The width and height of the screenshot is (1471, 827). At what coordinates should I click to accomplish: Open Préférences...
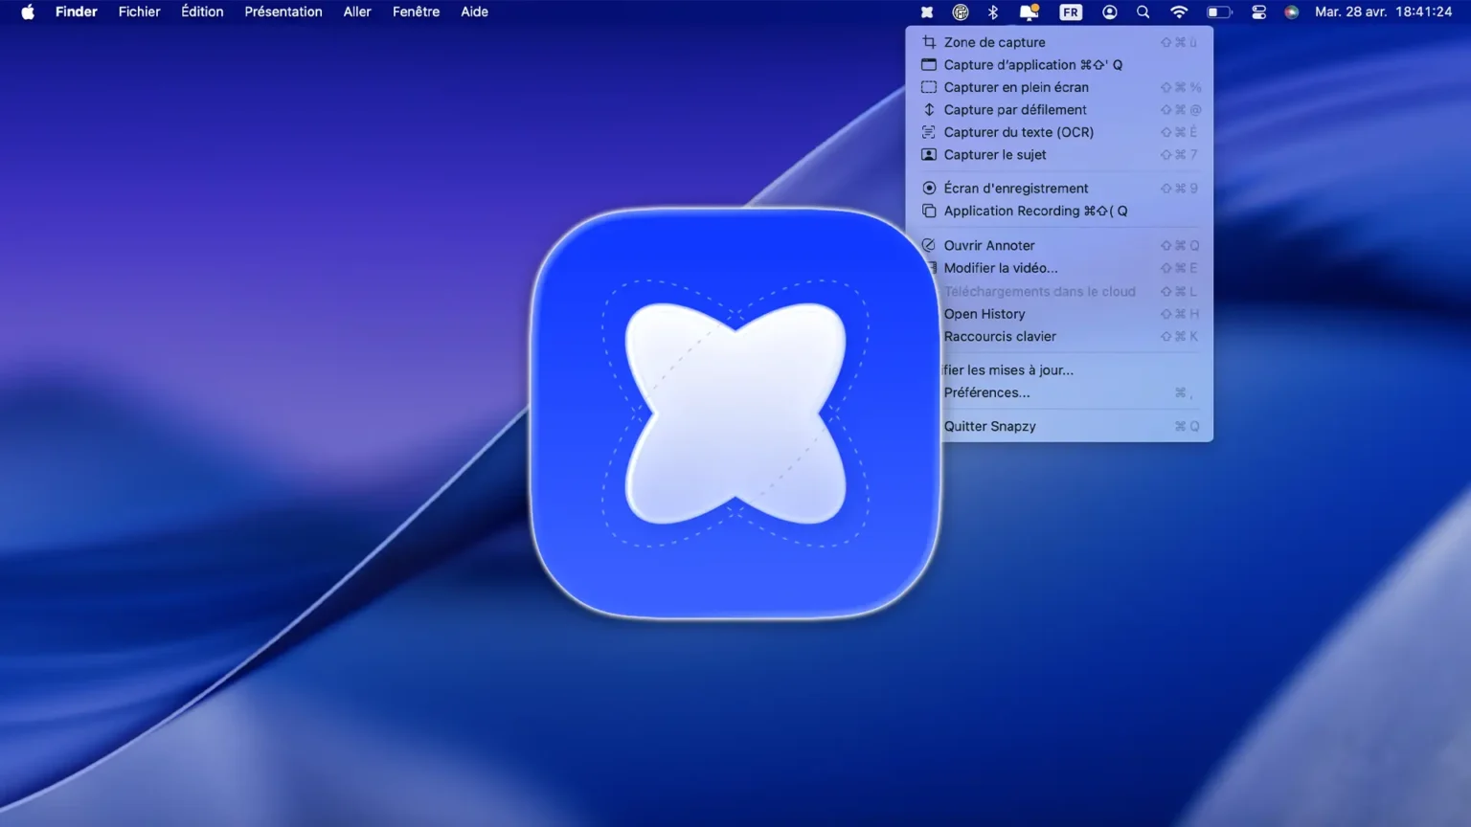tap(1071, 392)
